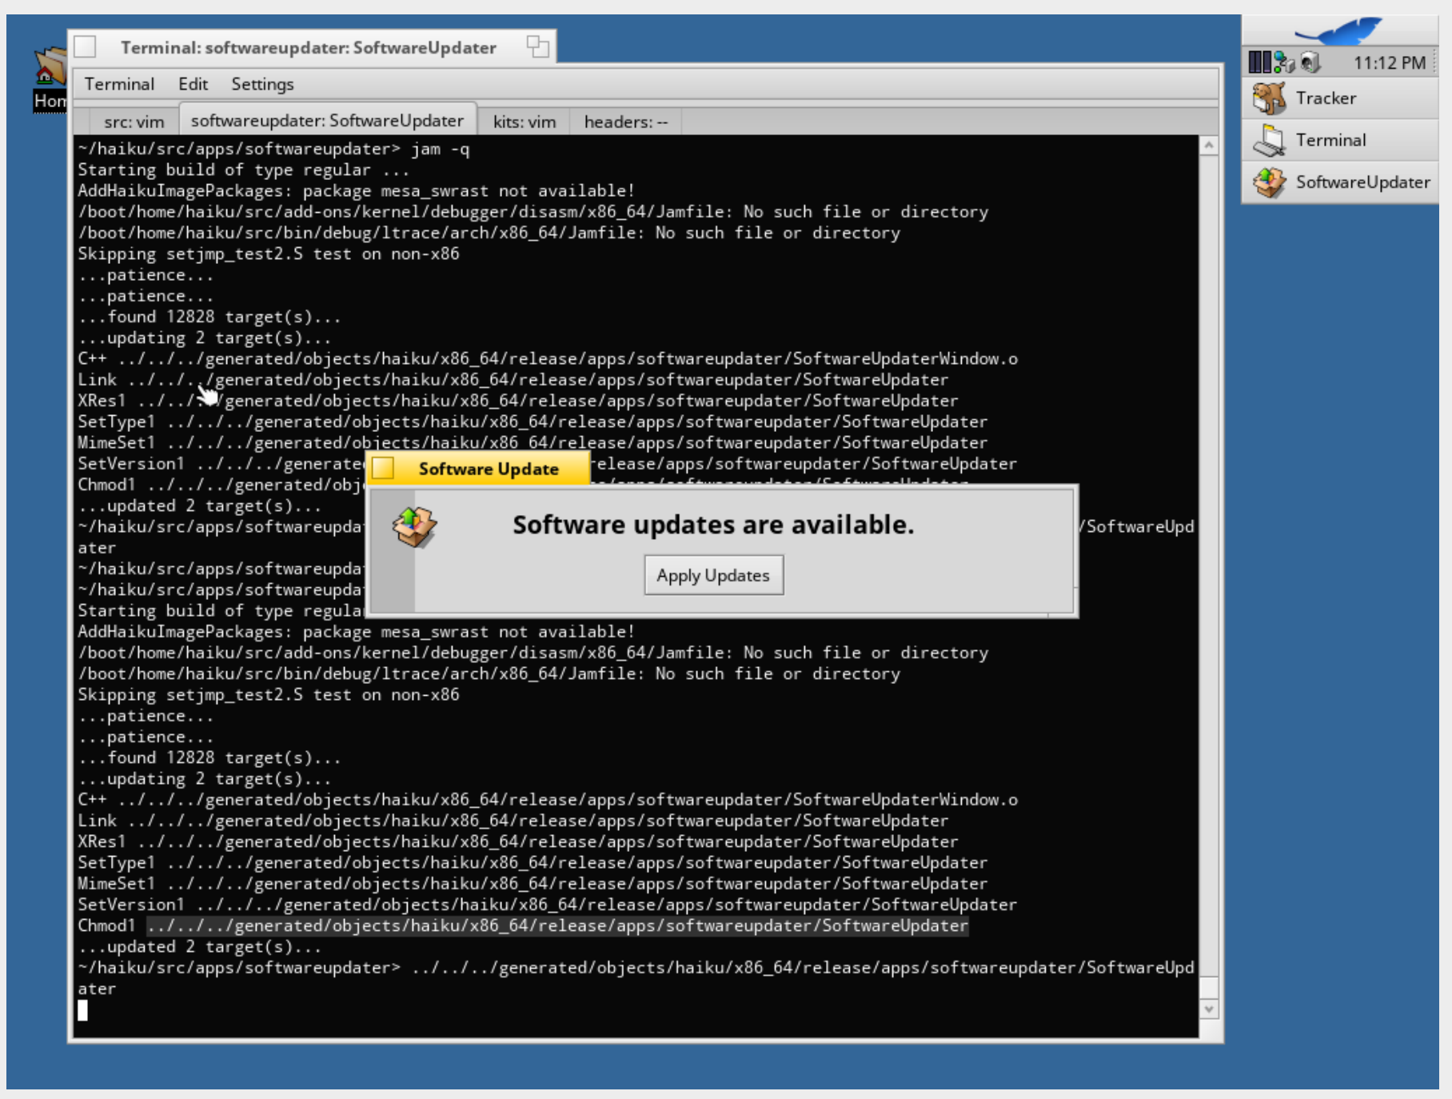Screen dimensions: 1452x1099
Task: Click the volume tray icon
Action: tap(1310, 62)
